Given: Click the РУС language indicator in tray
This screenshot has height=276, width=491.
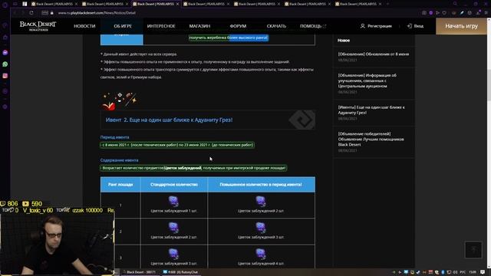Looking at the screenshot, I should [x=463, y=272].
